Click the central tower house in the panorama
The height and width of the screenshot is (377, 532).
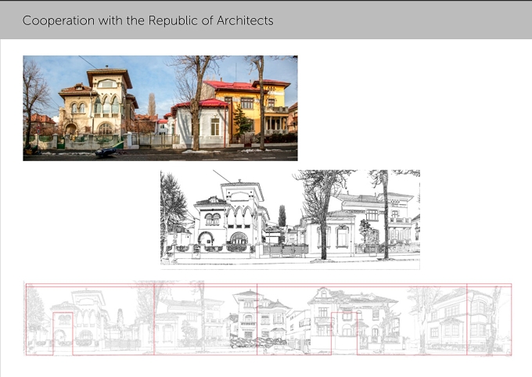click(x=260, y=314)
